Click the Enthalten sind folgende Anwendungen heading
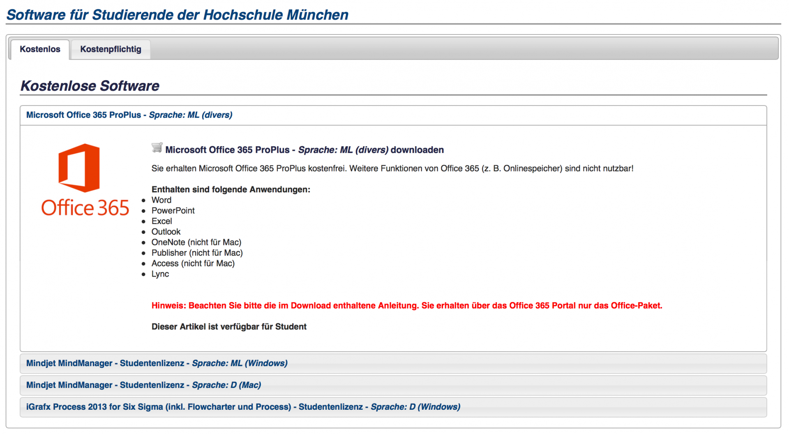 (x=231, y=189)
